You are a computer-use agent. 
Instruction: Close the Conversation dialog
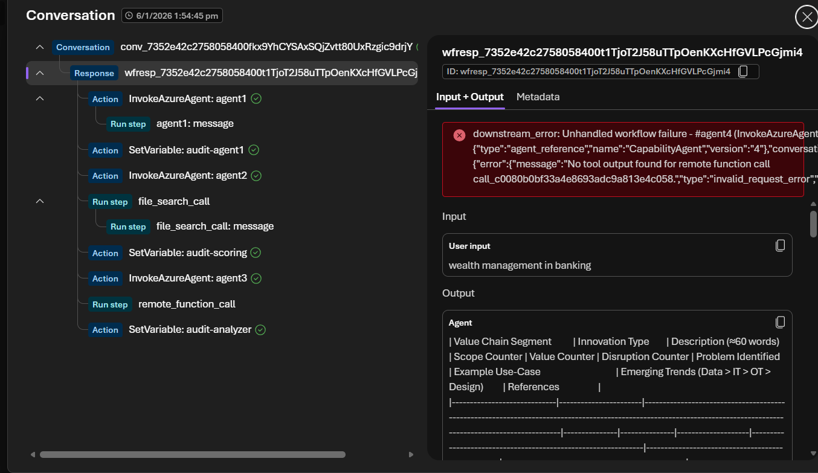[x=807, y=18]
